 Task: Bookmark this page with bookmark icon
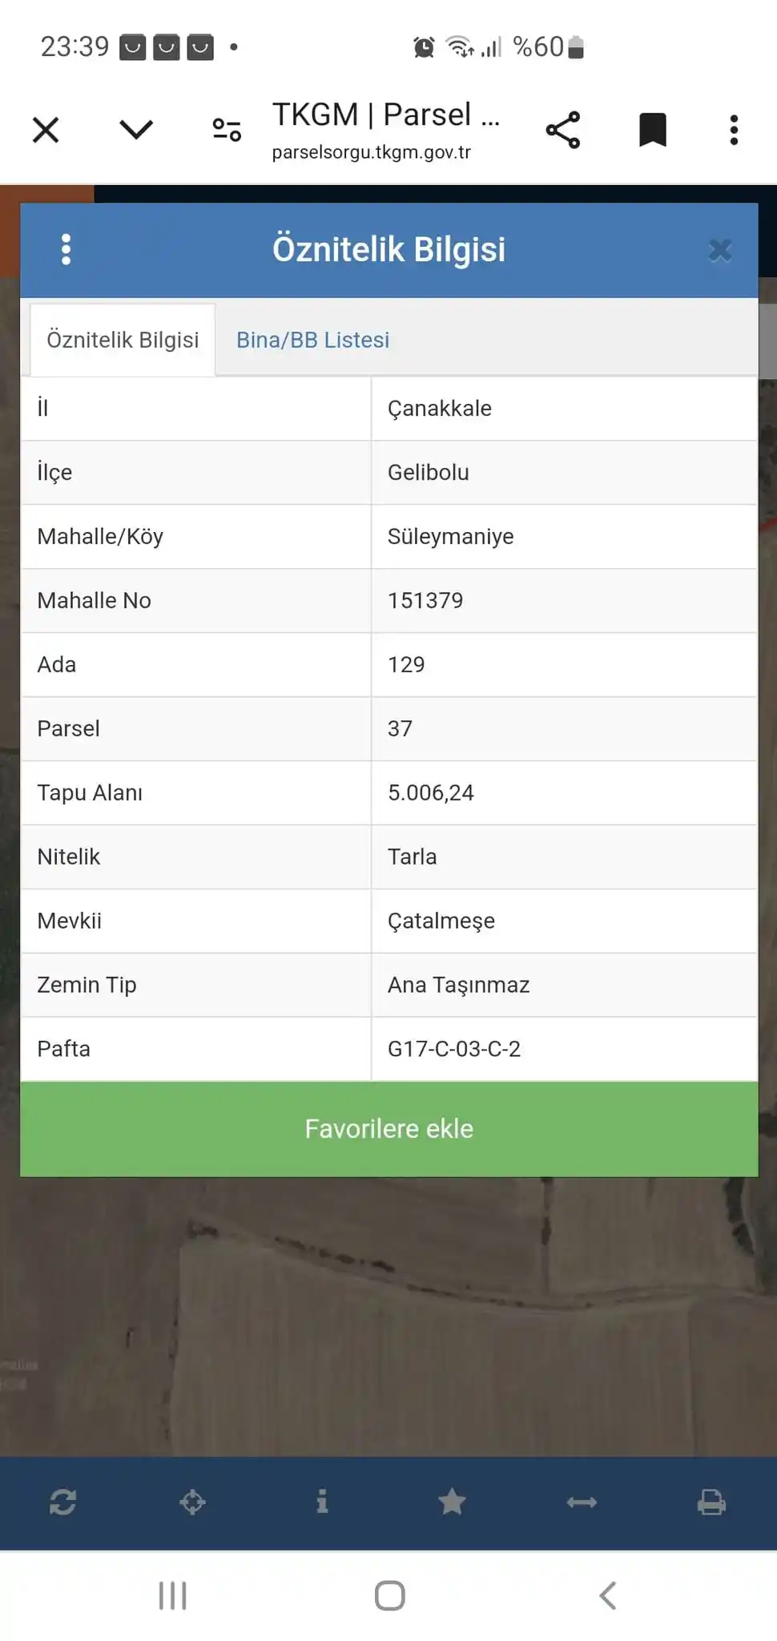[653, 130]
